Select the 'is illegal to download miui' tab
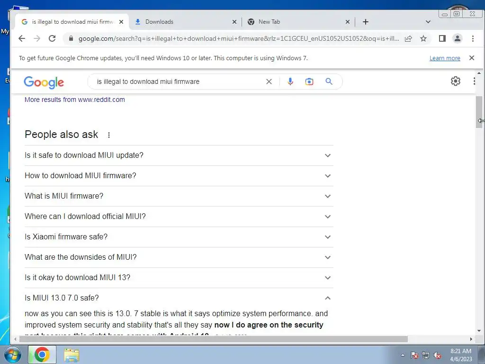485x364 pixels. point(72,22)
